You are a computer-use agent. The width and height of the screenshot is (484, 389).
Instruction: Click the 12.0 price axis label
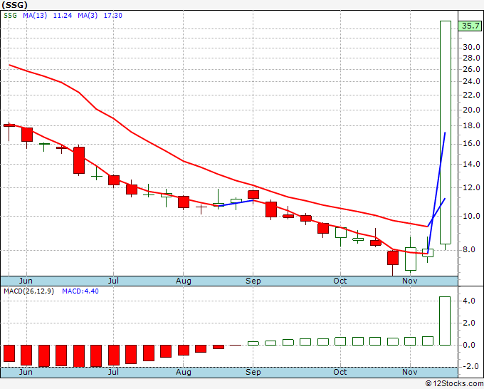click(x=471, y=187)
